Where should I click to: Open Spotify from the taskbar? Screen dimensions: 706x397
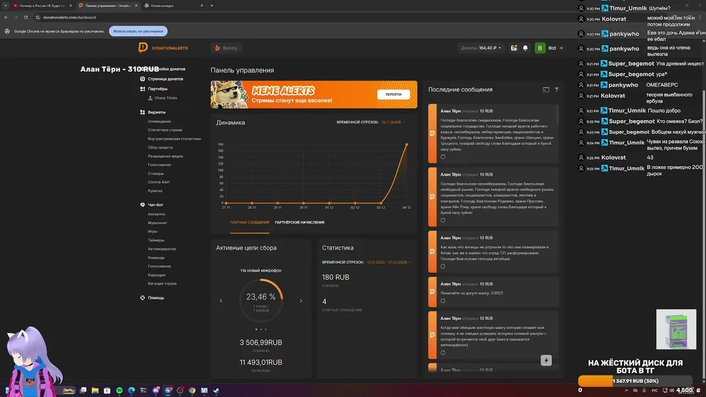coord(119,390)
